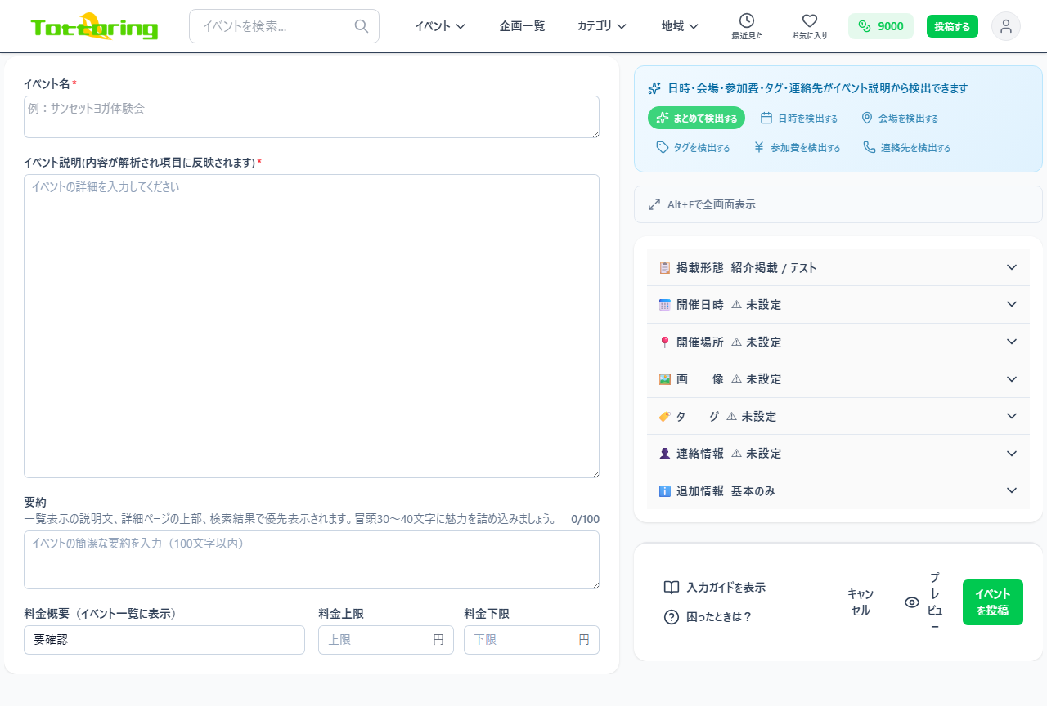Screen dimensions: 1047x707
Task: Click the person icon beside 連絡情報
Action: coord(664,454)
